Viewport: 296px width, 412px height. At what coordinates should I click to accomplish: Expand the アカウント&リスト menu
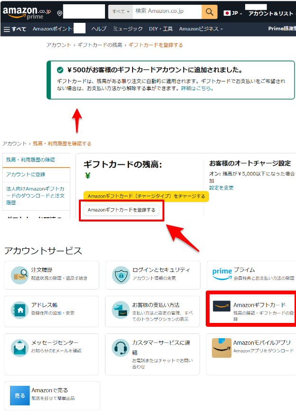tap(271, 13)
